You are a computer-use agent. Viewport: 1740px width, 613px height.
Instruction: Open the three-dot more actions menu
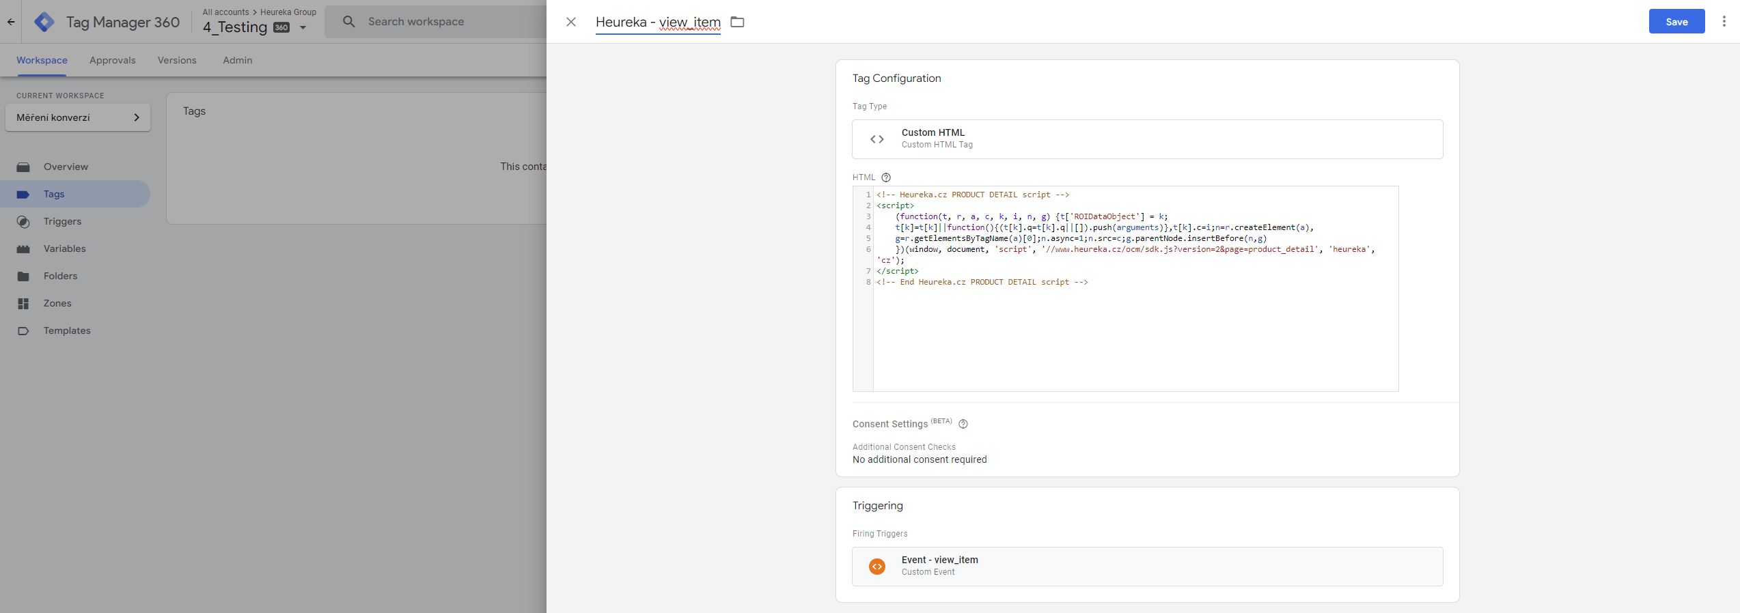tap(1724, 22)
